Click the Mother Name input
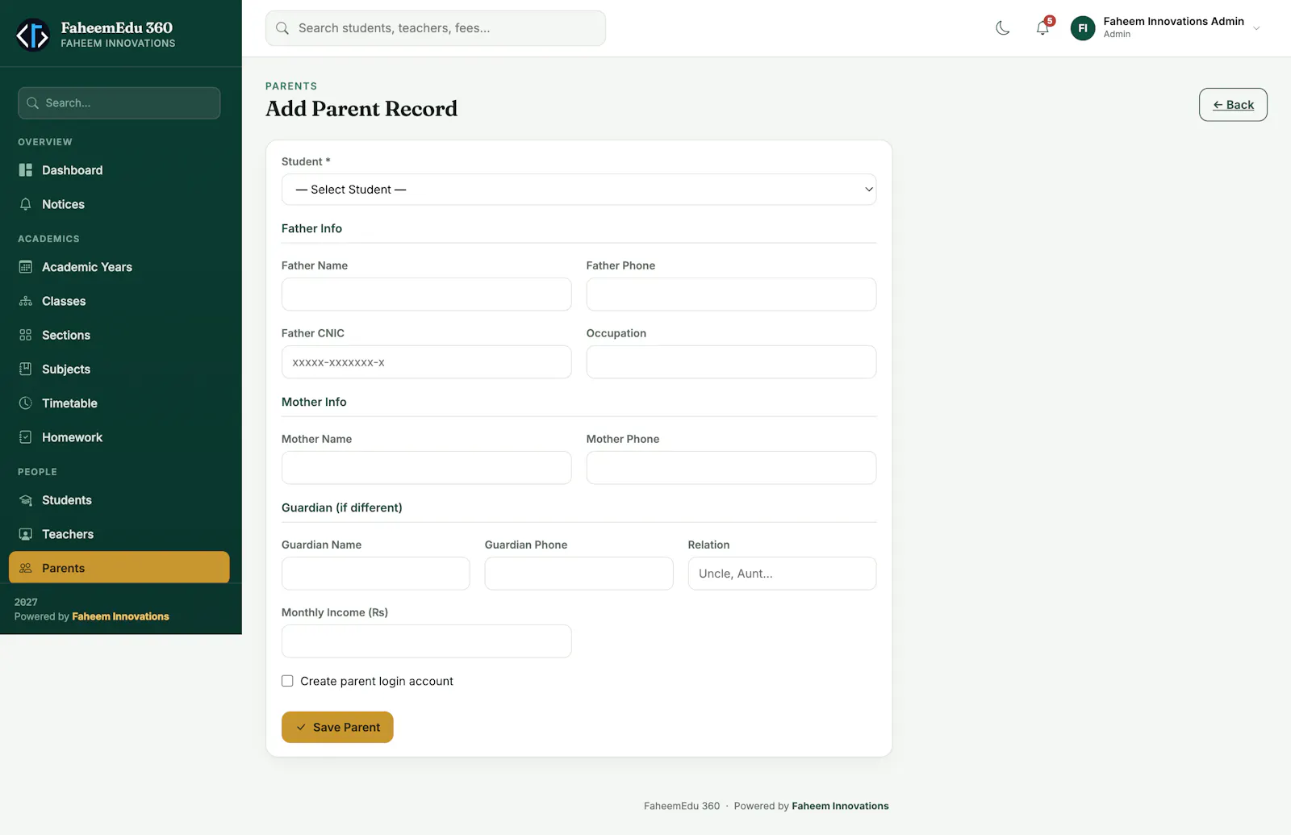 426,468
